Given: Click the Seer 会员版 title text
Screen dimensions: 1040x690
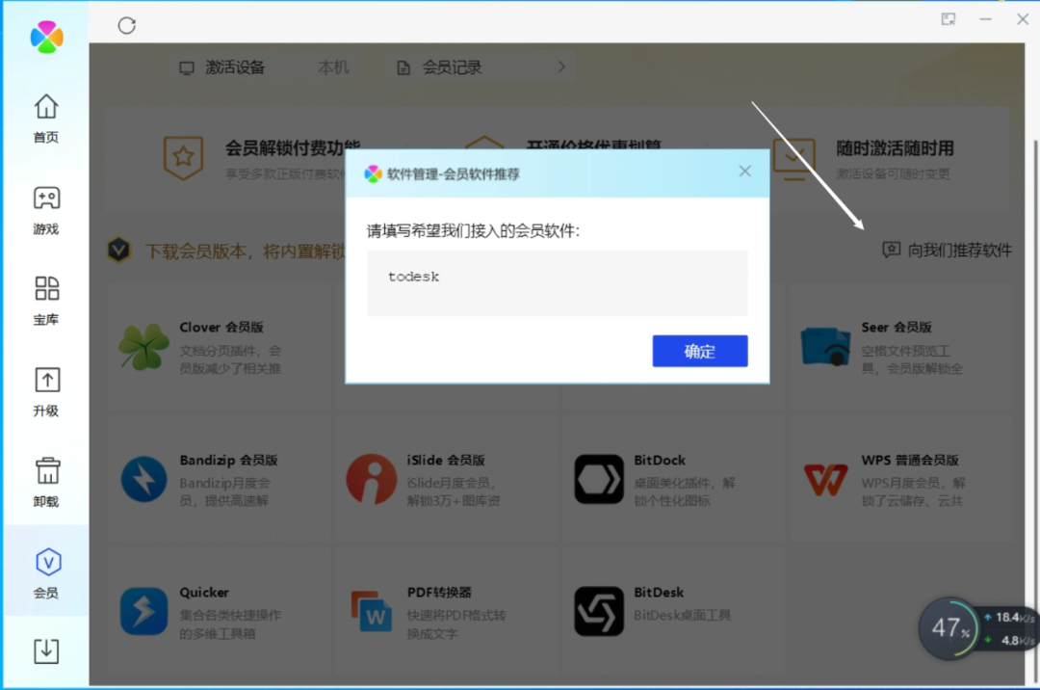Looking at the screenshot, I should click(897, 327).
